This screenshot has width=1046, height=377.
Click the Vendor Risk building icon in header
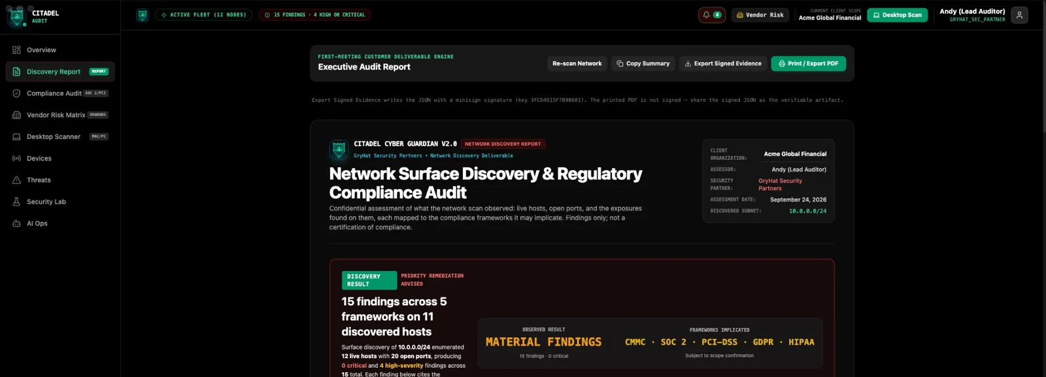[740, 15]
